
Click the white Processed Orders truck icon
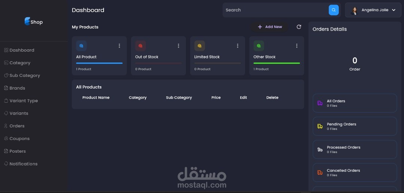[x=320, y=149]
